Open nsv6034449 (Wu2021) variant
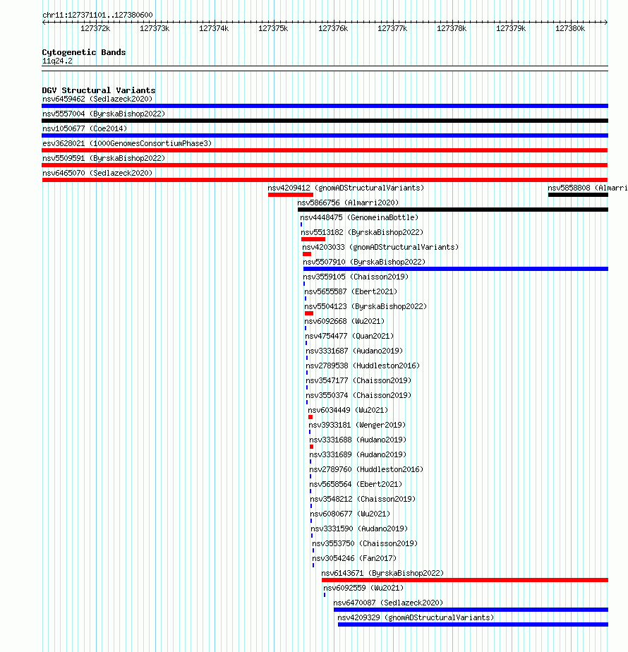This screenshot has height=652, width=628. click(348, 411)
